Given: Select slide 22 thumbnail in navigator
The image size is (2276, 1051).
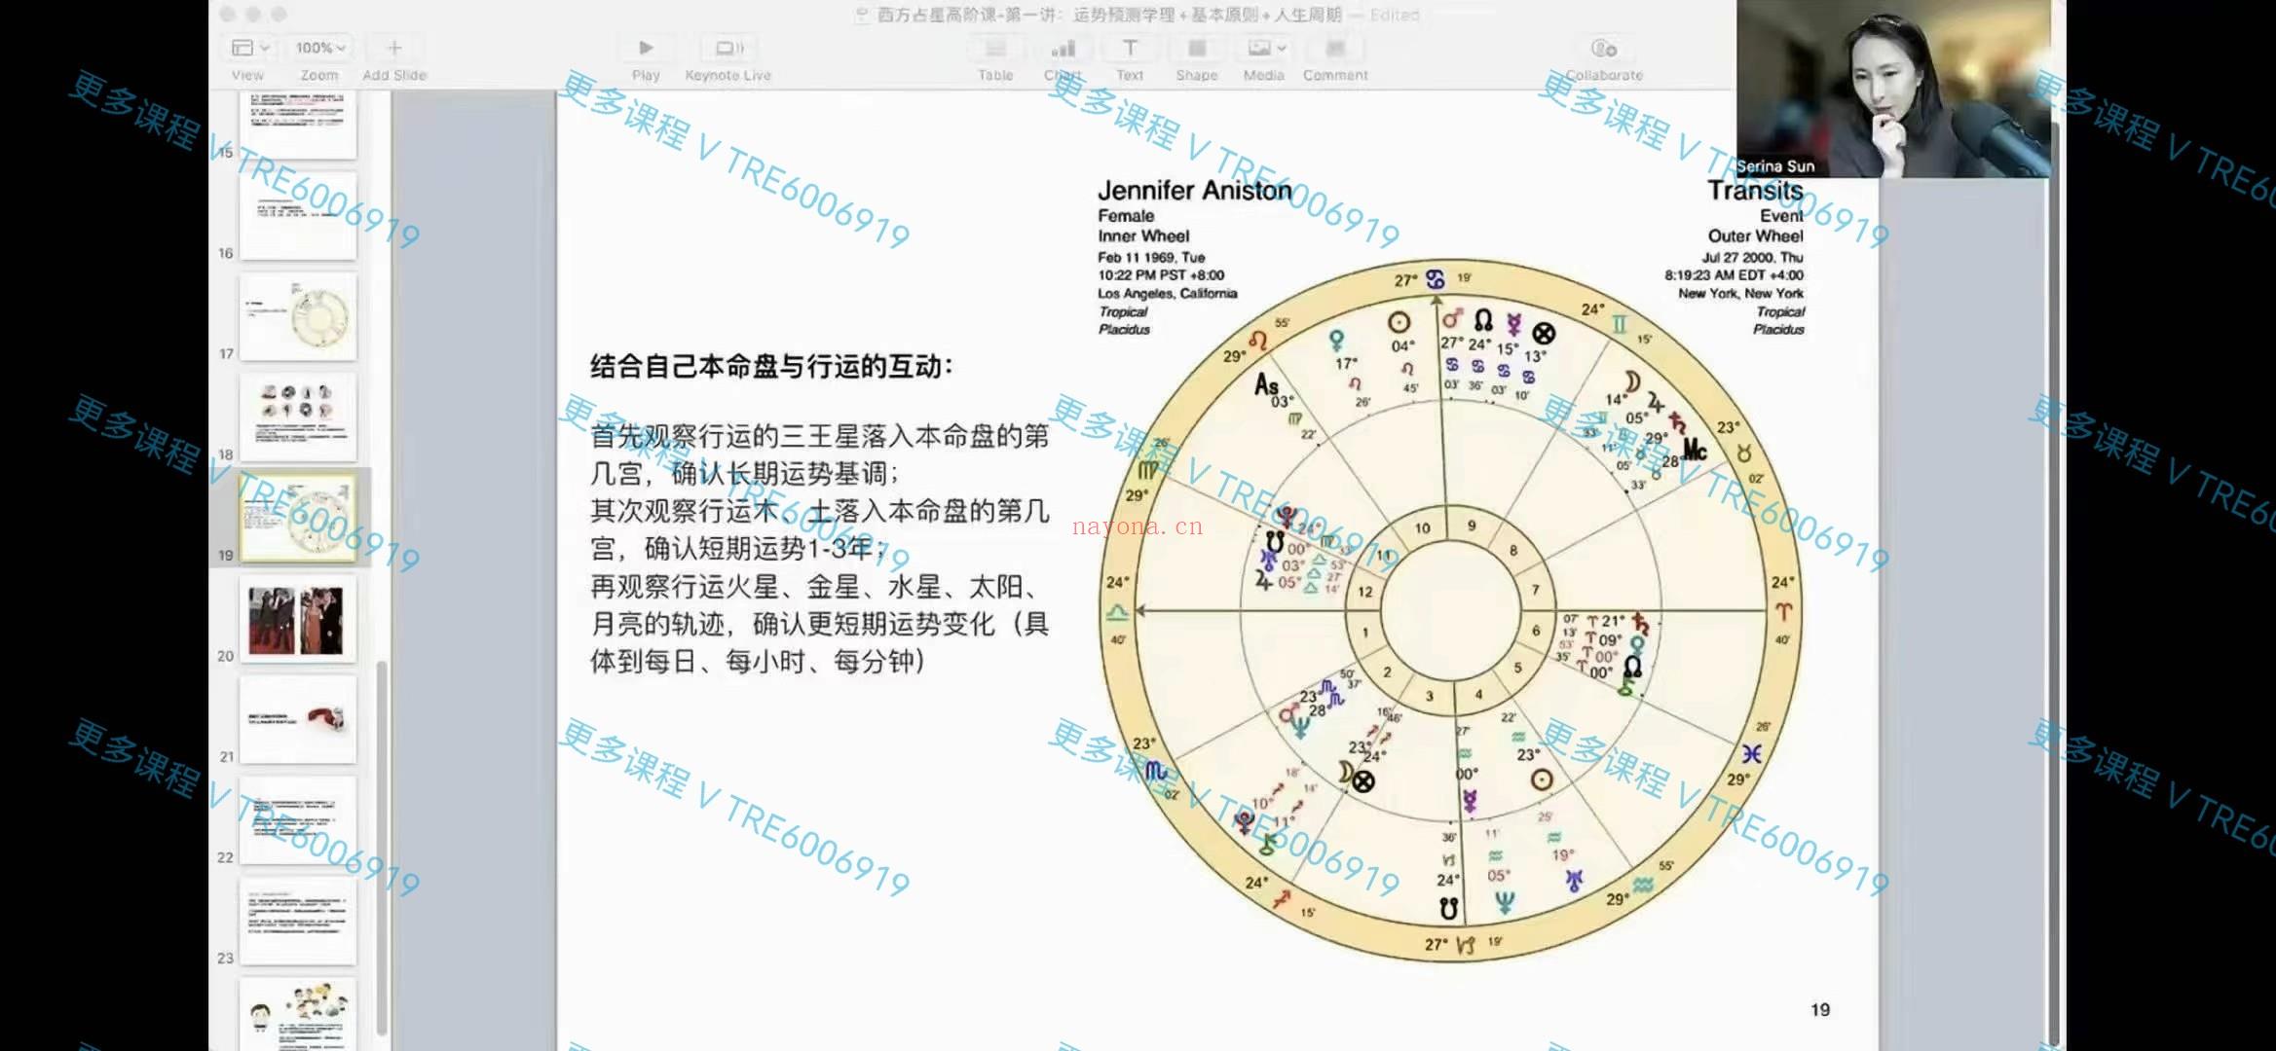Looking at the screenshot, I should 298,819.
